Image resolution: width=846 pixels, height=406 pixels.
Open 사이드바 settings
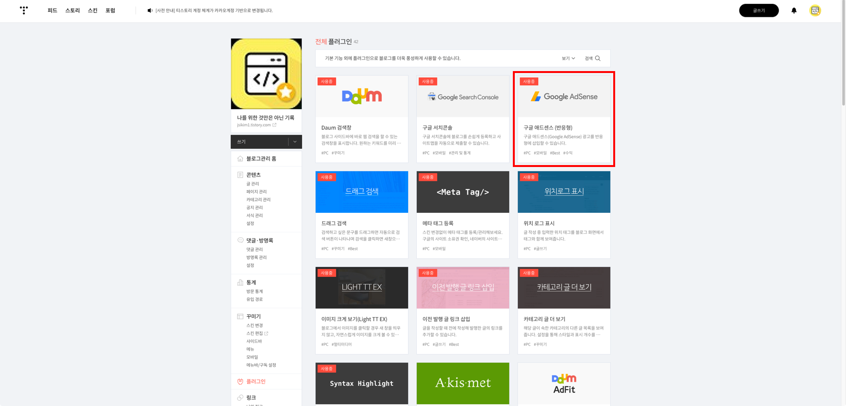(x=254, y=341)
